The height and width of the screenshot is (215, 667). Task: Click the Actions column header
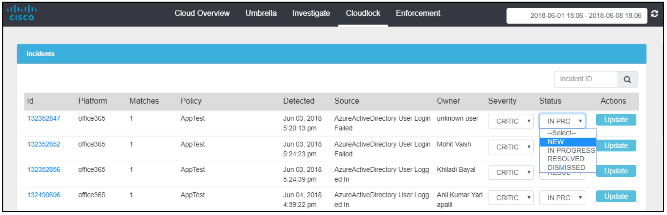click(x=613, y=101)
